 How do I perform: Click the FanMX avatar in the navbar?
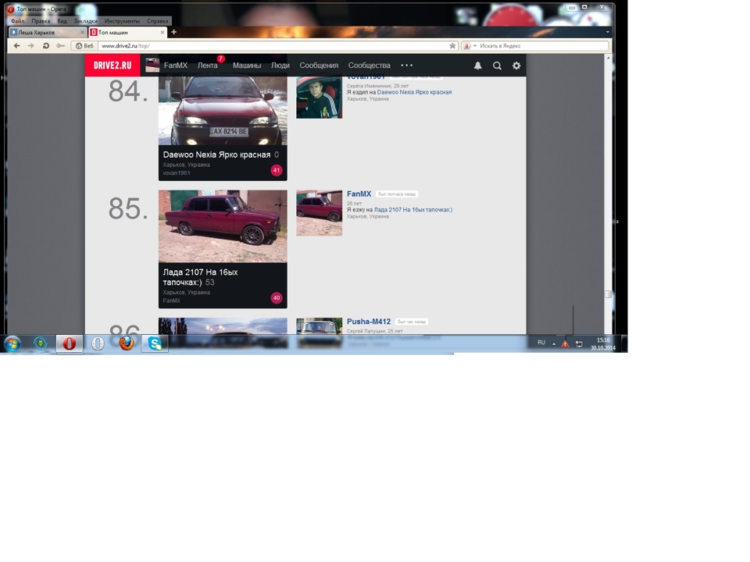pyautogui.click(x=152, y=66)
